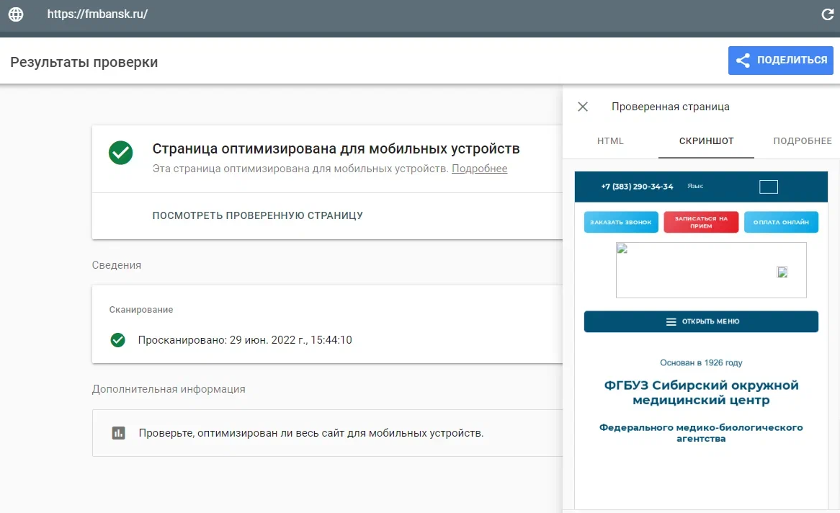Click the globe icon beside the URL

16,14
